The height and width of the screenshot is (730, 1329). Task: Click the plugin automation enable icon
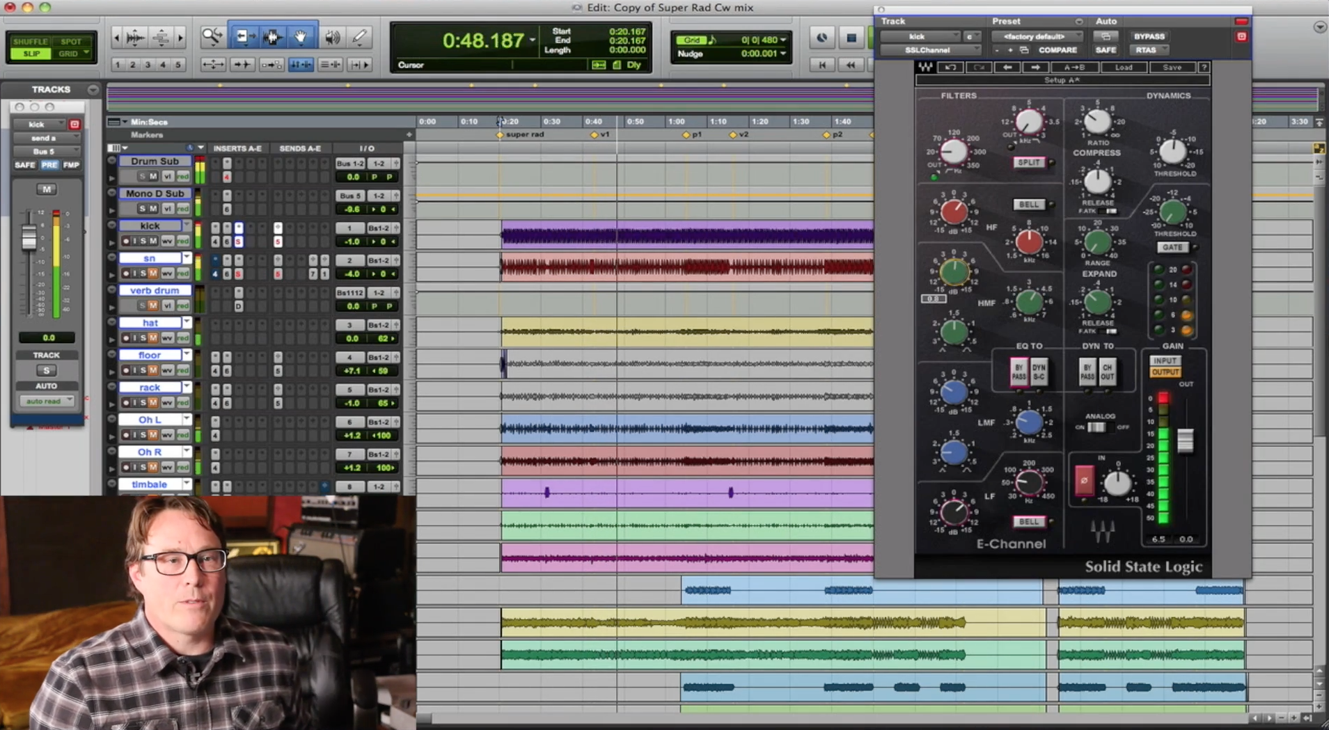pyautogui.click(x=1106, y=36)
